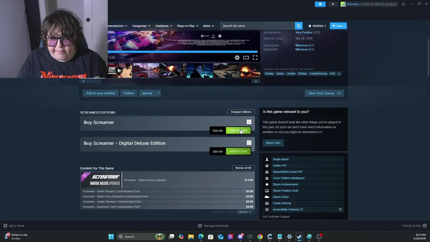This screenshot has height=242, width=430.
Task: Expand the Categories menu
Action: coord(141,26)
